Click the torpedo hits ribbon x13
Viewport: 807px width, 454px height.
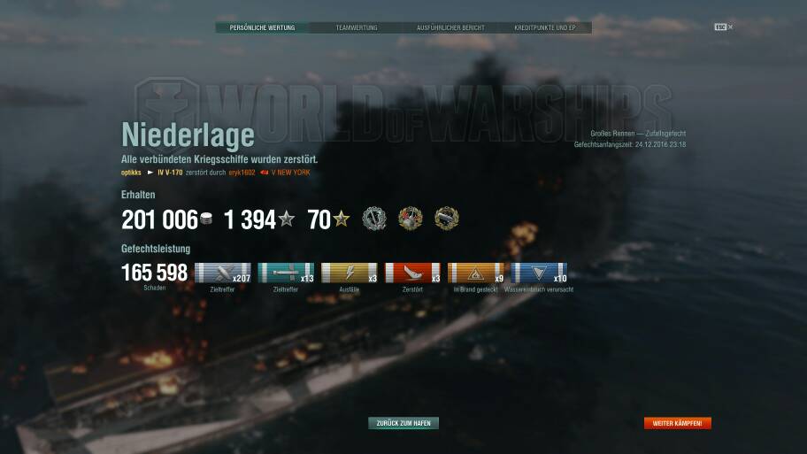click(x=286, y=273)
